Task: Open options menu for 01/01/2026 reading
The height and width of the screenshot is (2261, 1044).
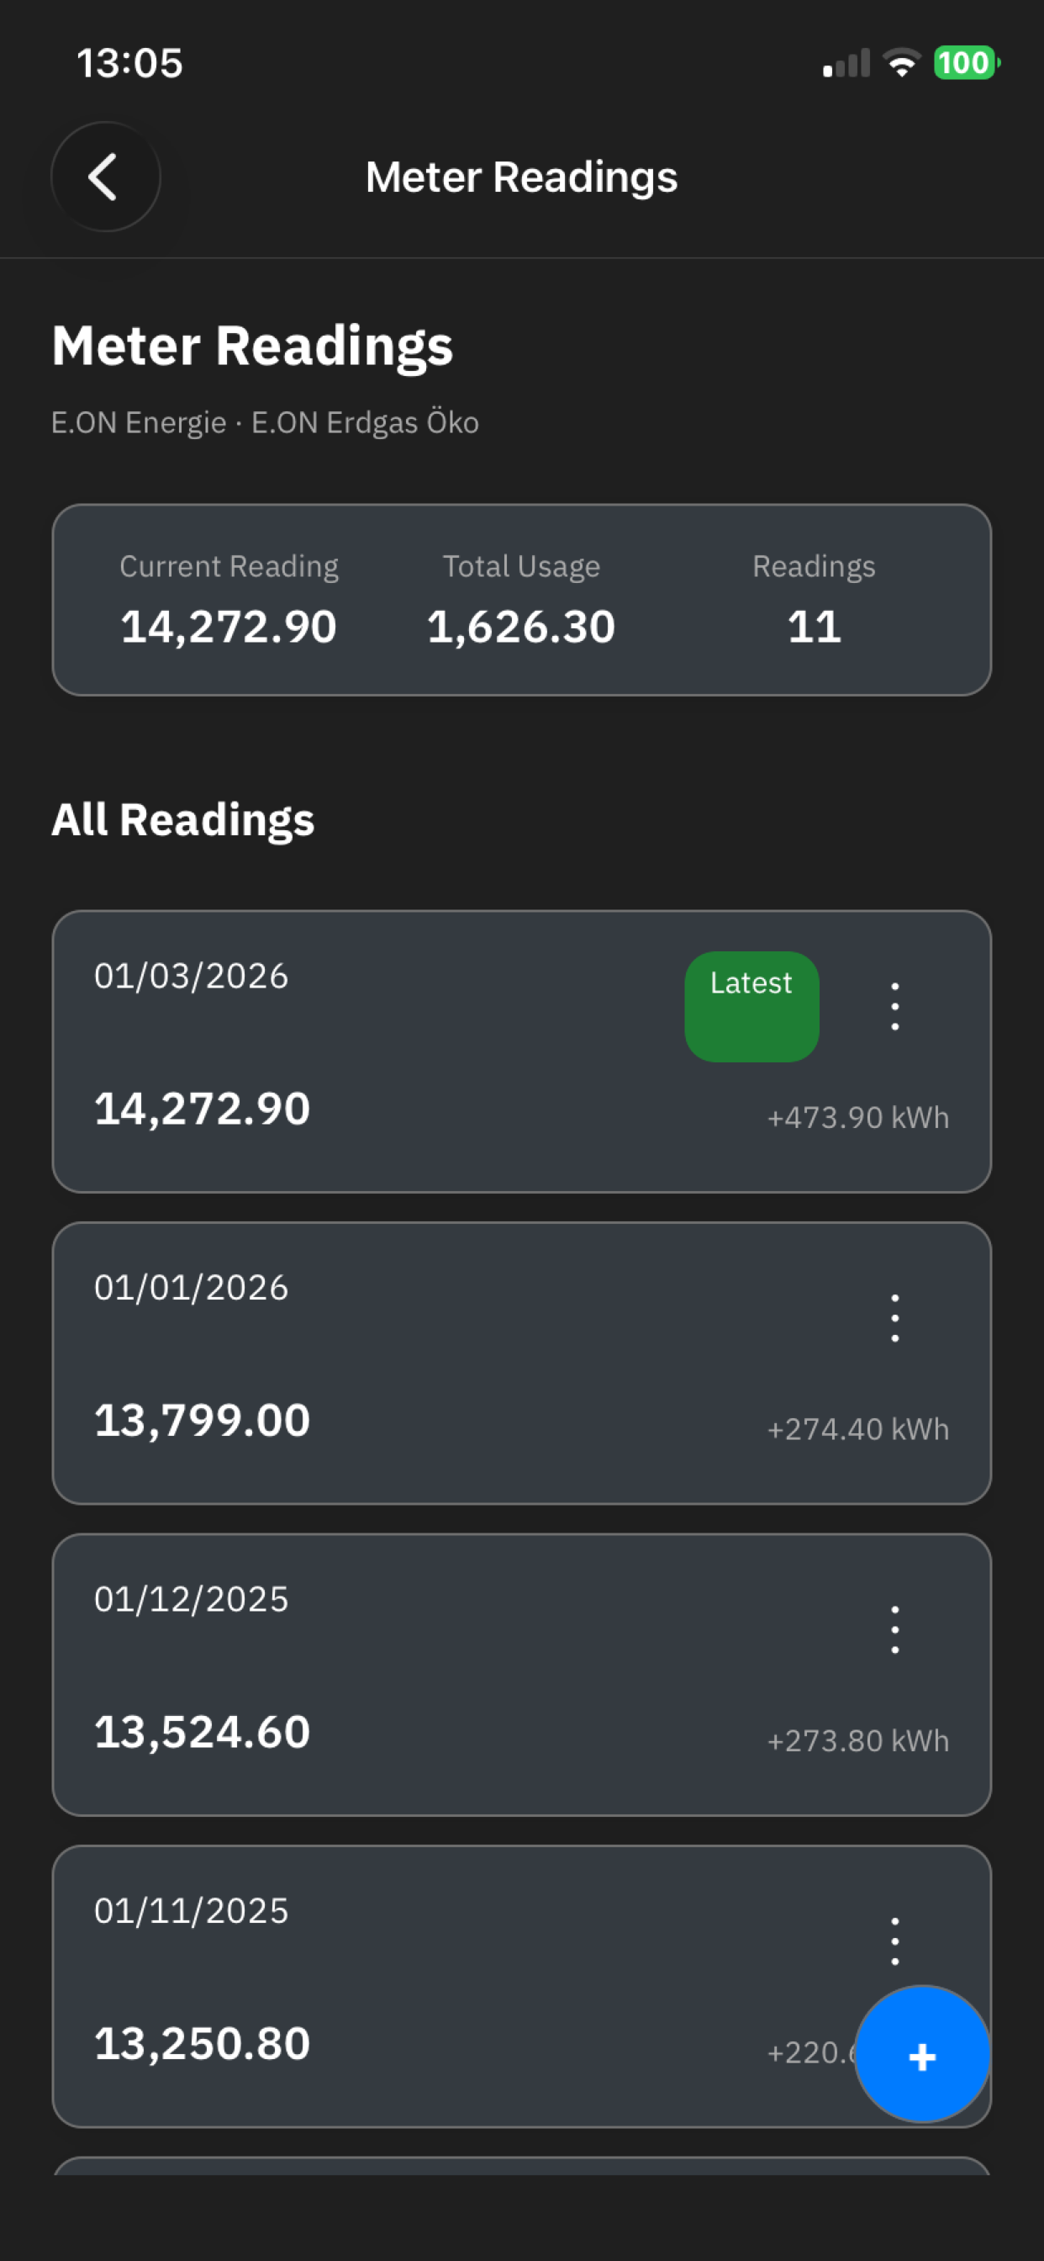Action: point(894,1317)
